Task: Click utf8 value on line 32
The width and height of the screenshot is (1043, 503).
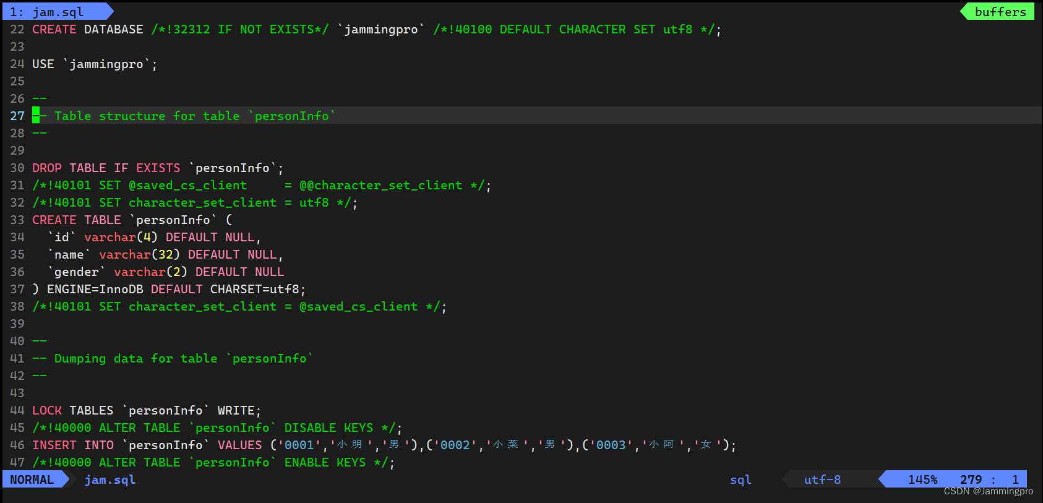Action: pos(314,202)
